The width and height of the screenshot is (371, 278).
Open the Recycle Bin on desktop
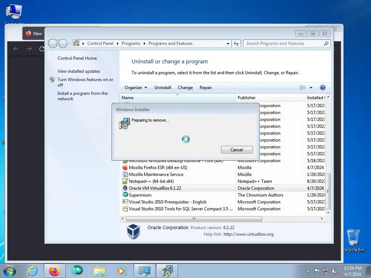354,240
